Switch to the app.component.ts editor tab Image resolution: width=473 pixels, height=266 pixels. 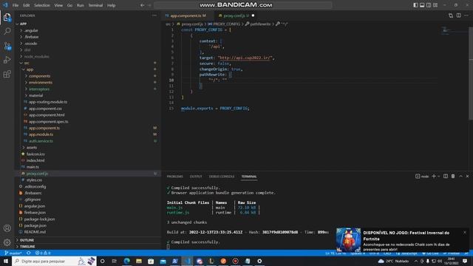coord(187,16)
